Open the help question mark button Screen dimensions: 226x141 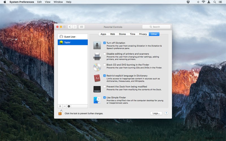click(x=166, y=113)
